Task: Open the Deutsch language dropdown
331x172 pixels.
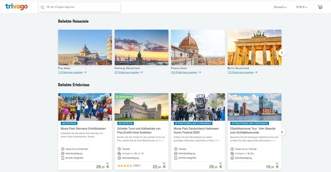Action: pos(280,7)
